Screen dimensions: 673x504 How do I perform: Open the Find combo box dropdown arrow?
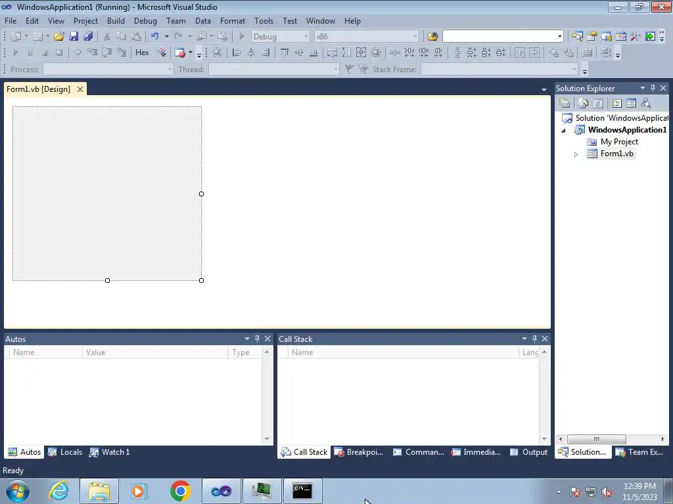point(559,37)
